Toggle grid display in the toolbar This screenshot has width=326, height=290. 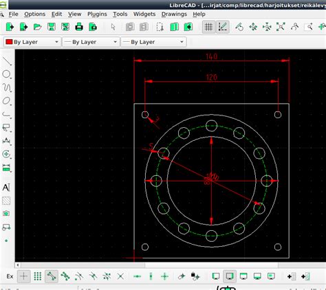point(208,27)
